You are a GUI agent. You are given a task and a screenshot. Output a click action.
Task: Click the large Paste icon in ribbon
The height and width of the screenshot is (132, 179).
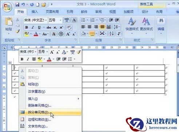pos(9,22)
